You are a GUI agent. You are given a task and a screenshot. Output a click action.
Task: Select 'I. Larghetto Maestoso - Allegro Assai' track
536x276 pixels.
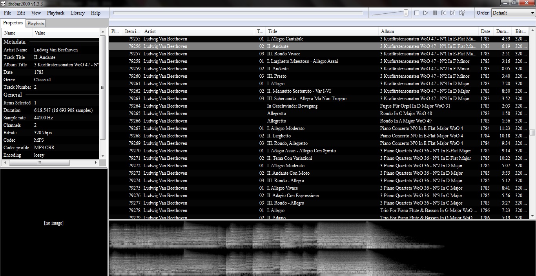[319, 61]
